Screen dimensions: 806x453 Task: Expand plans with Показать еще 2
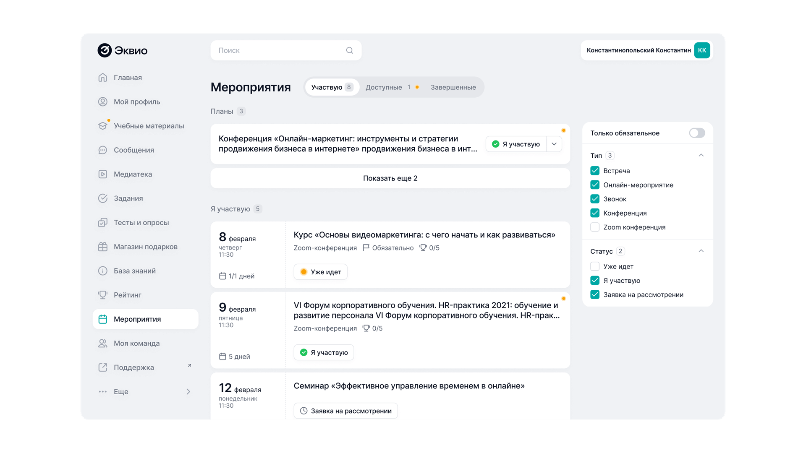pos(390,178)
